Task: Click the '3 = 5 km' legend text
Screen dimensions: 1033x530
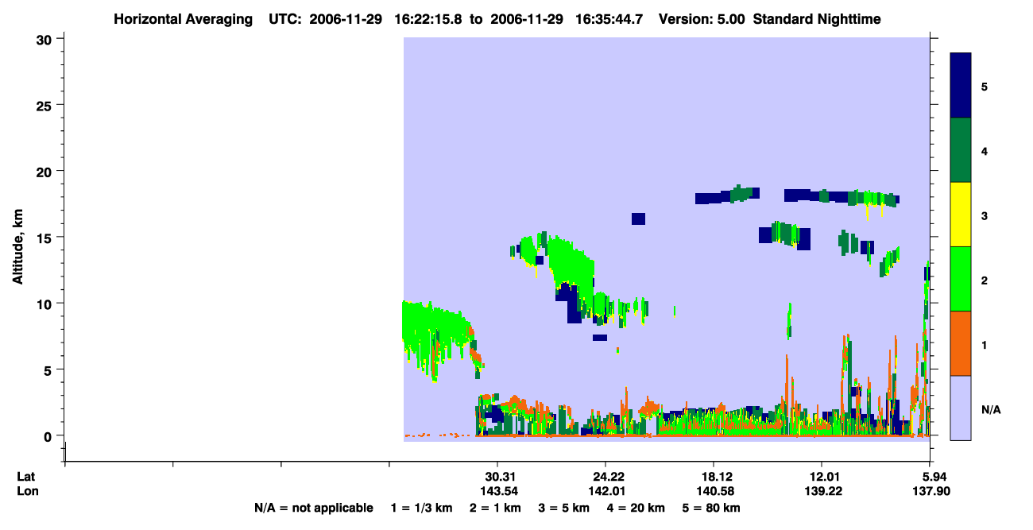Action: (x=565, y=508)
